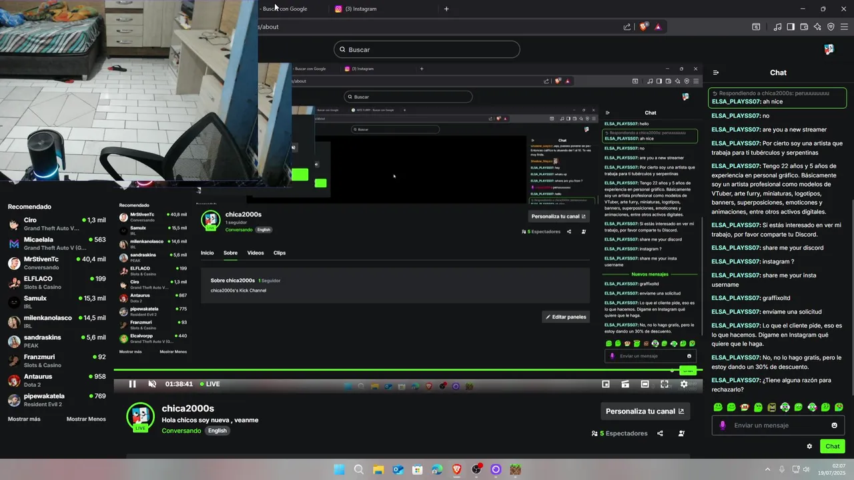This screenshot has width=854, height=480.
Task: Jump to LIVE in the player
Action: click(209, 384)
